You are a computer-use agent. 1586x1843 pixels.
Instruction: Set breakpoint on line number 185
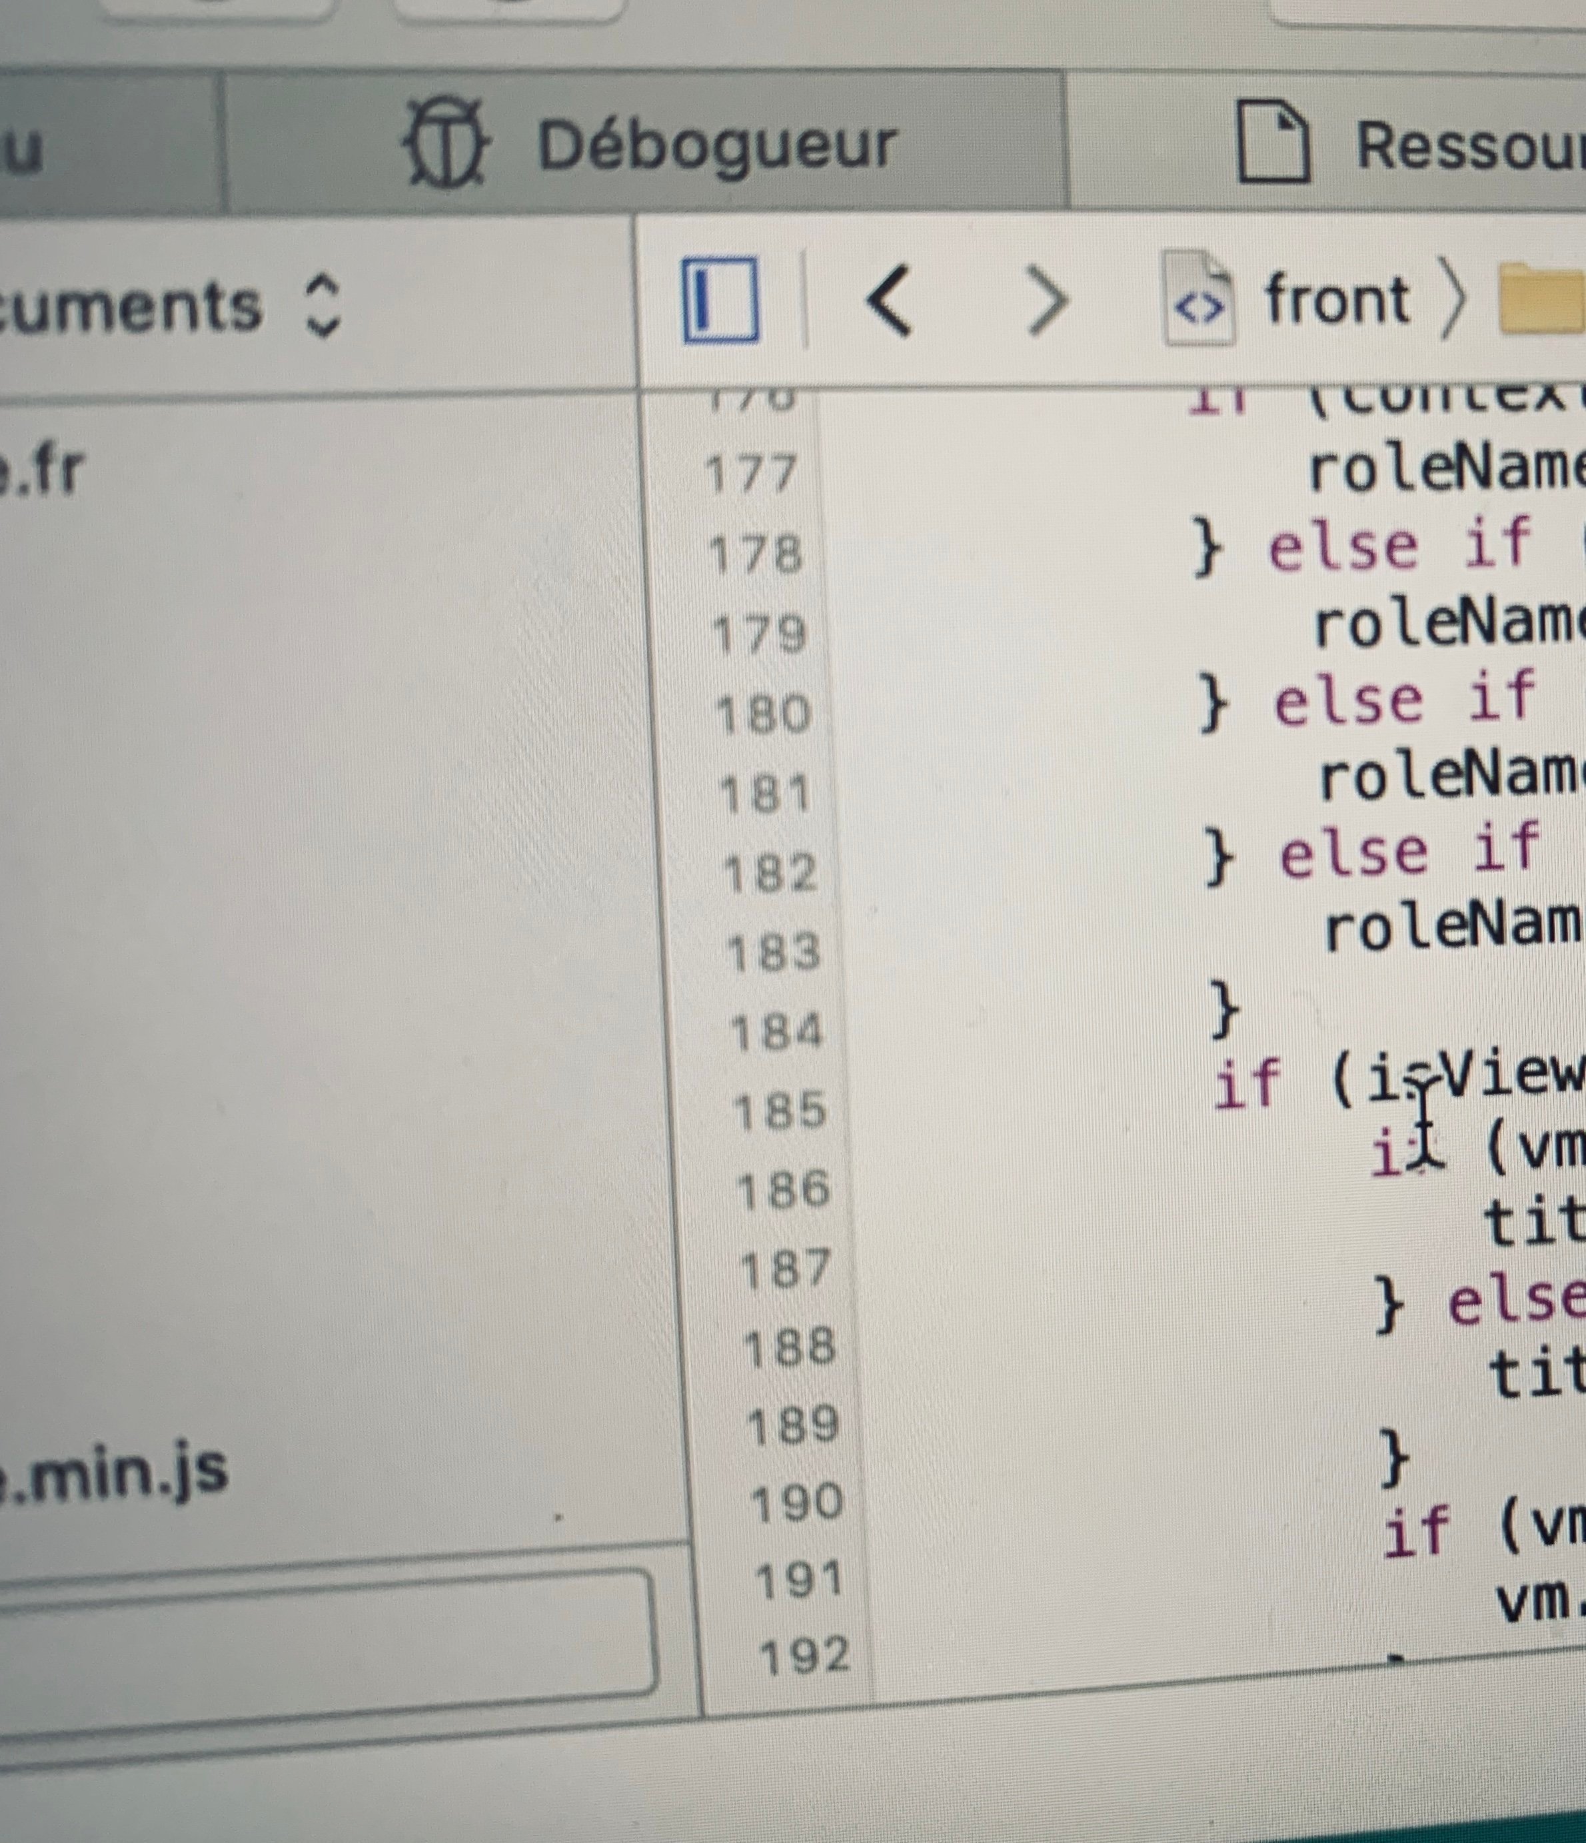click(780, 1111)
